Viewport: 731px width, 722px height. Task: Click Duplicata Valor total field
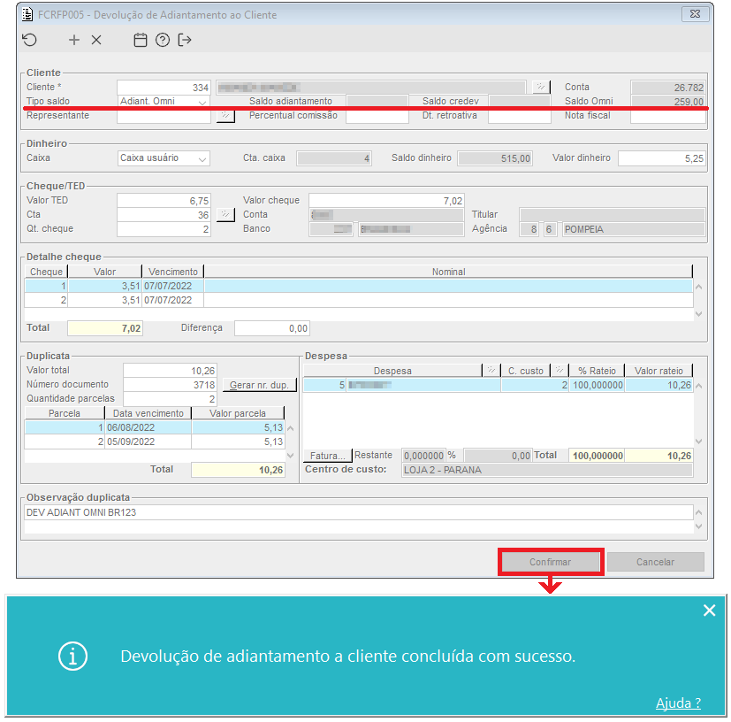pos(171,371)
